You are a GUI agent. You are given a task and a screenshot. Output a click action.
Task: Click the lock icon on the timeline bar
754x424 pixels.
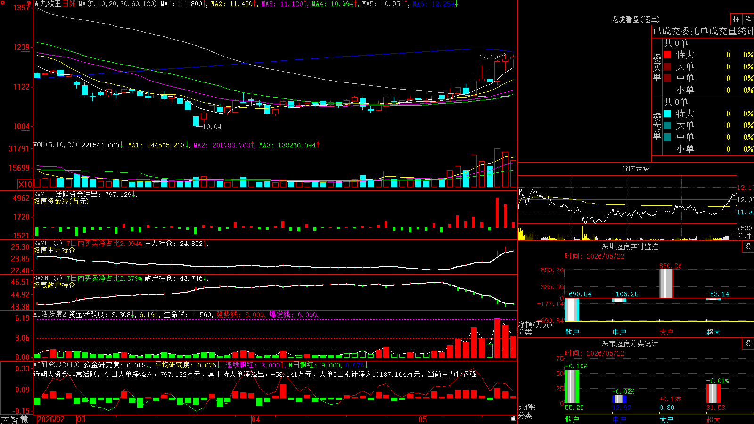click(514, 418)
